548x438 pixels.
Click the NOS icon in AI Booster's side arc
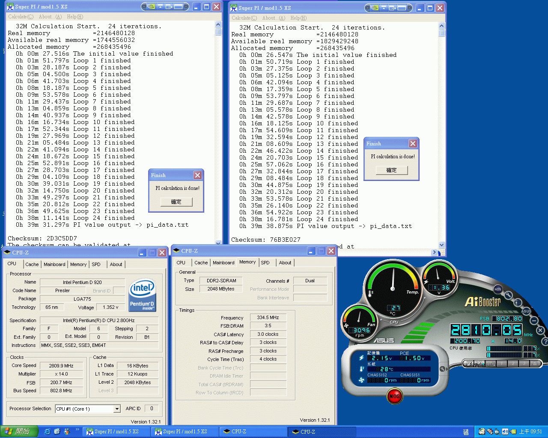coord(498,289)
